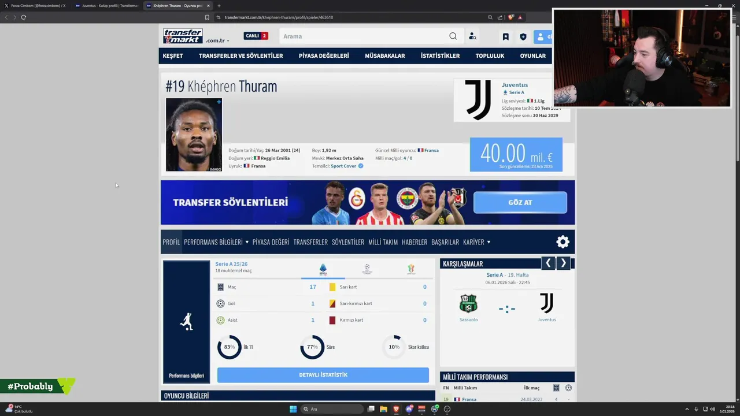Image resolution: width=740 pixels, height=416 pixels.
Task: Select the Serie A competition logo tab
Action: point(323,269)
